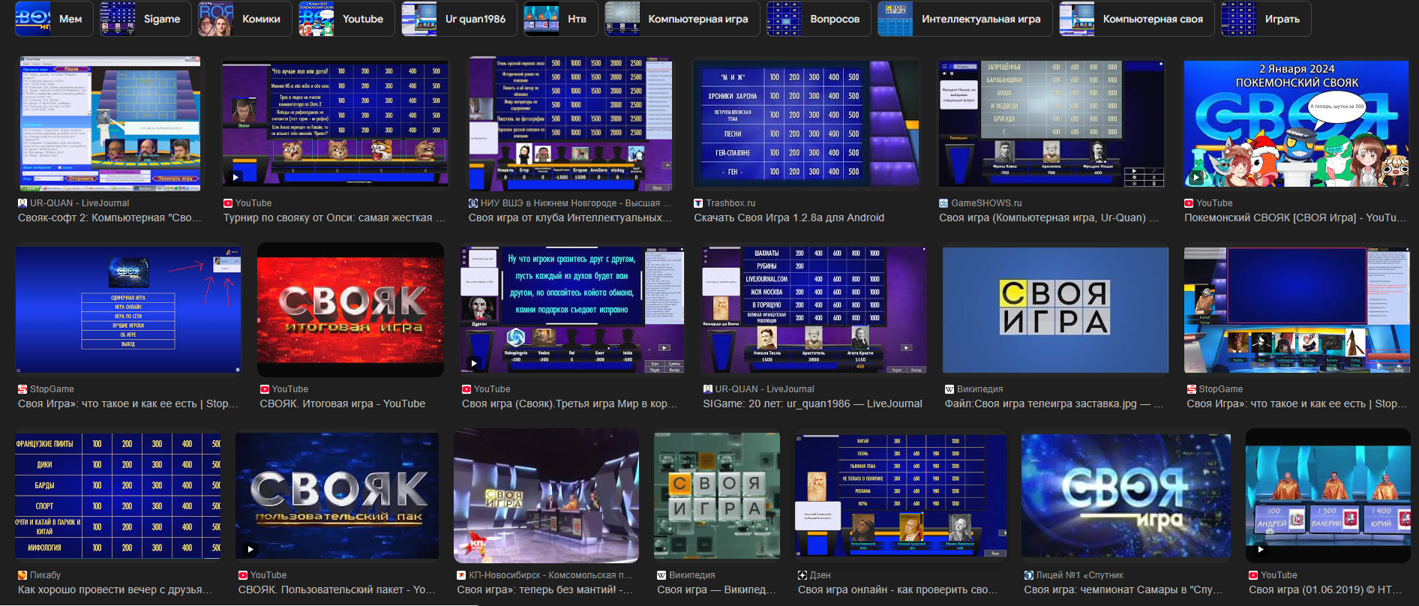The width and height of the screenshot is (1419, 606).
Task: Open the Дзен online game thumbnail
Action: pos(901,496)
